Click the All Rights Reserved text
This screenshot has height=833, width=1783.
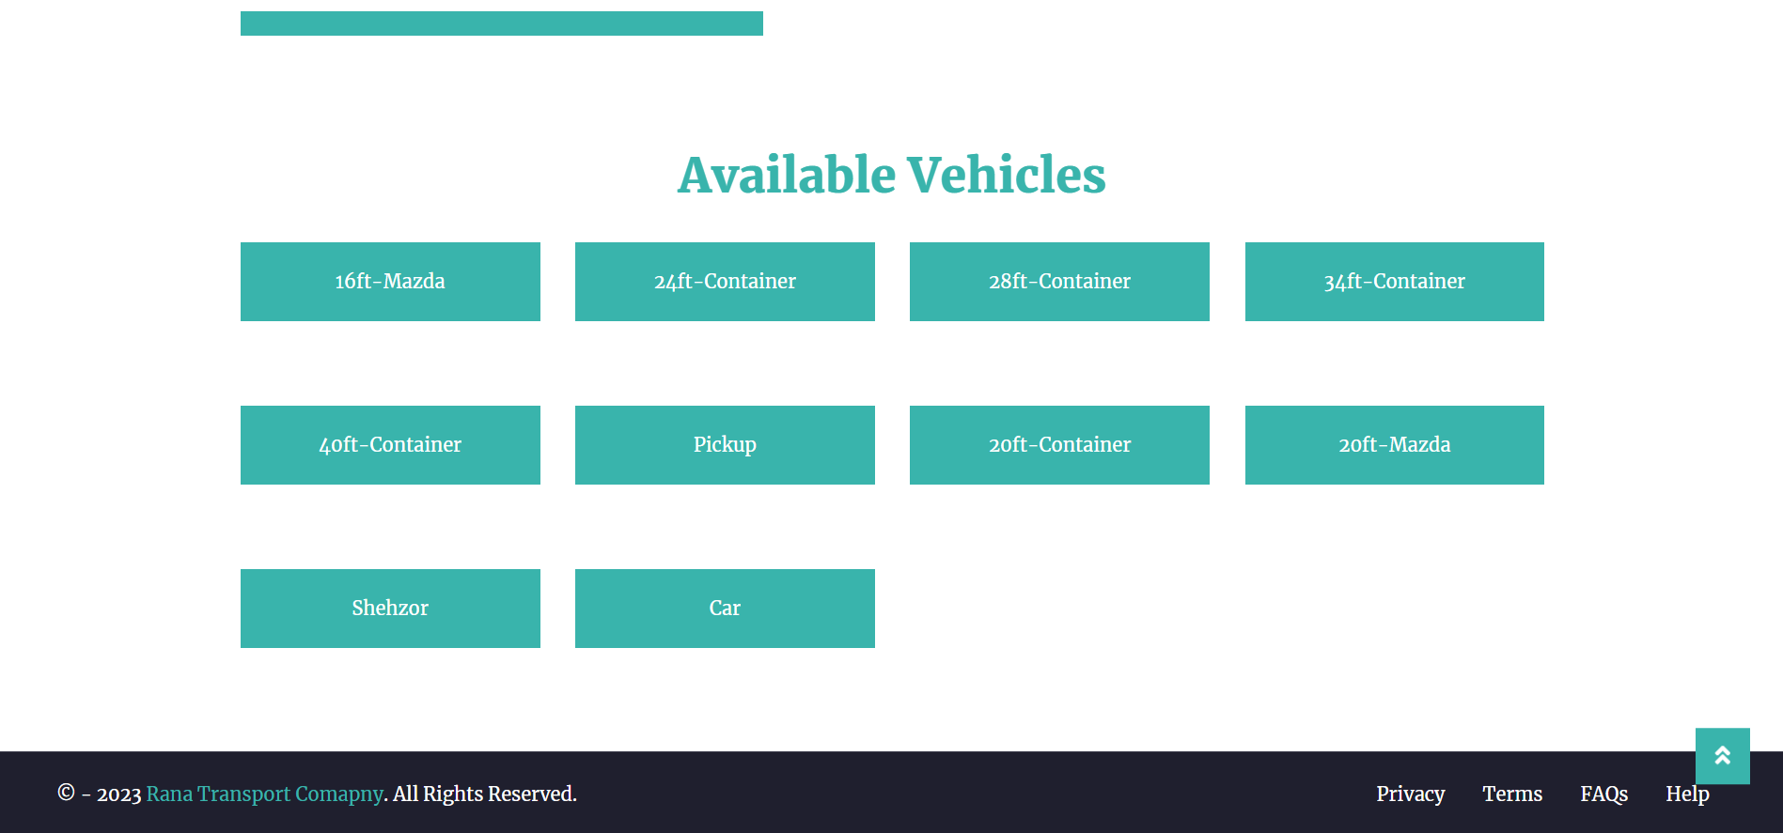(485, 794)
